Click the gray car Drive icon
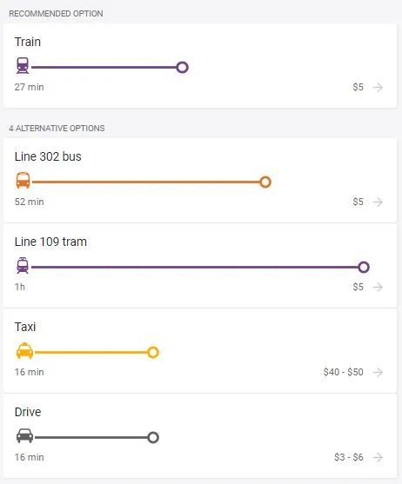Screen dimensions: 402x484 tap(24, 436)
